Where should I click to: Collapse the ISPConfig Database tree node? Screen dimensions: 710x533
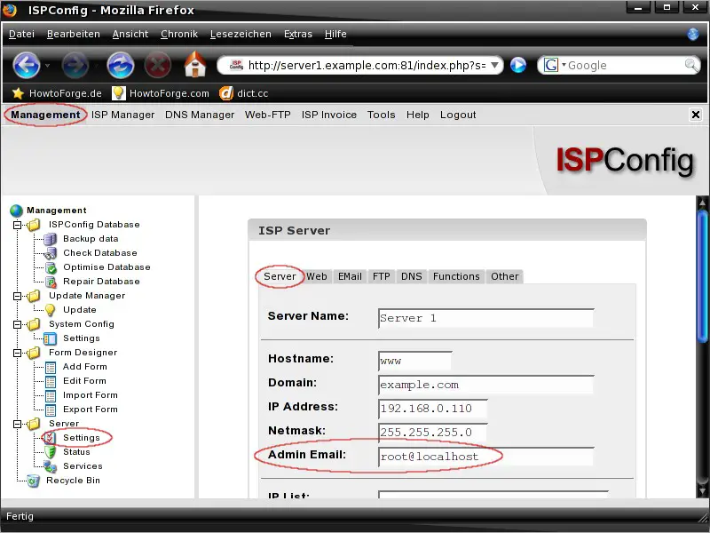(17, 225)
